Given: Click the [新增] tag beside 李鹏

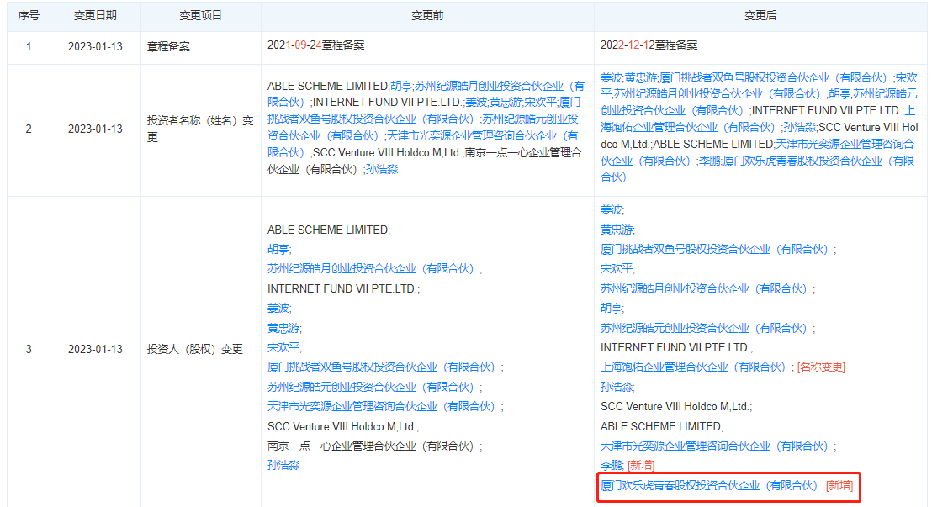Looking at the screenshot, I should coord(641,466).
